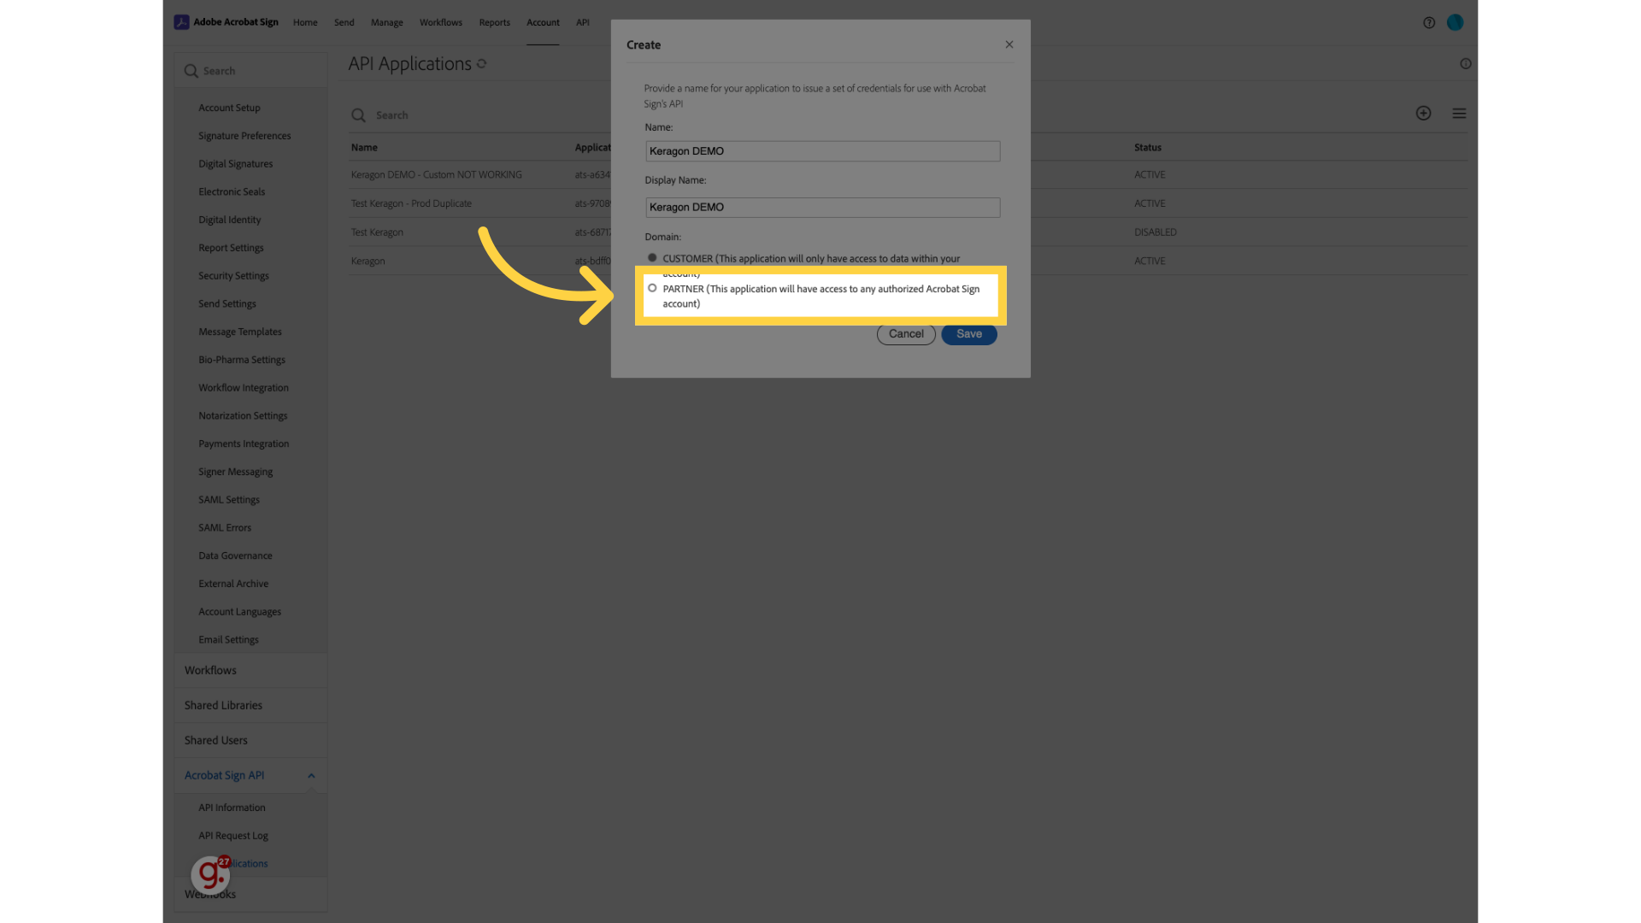Viewport: 1641px width, 923px height.
Task: Open the Manage menu
Action: (387, 23)
